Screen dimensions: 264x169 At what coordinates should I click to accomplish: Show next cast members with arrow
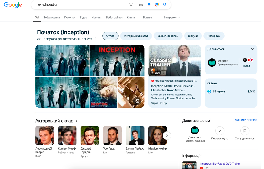(167, 136)
